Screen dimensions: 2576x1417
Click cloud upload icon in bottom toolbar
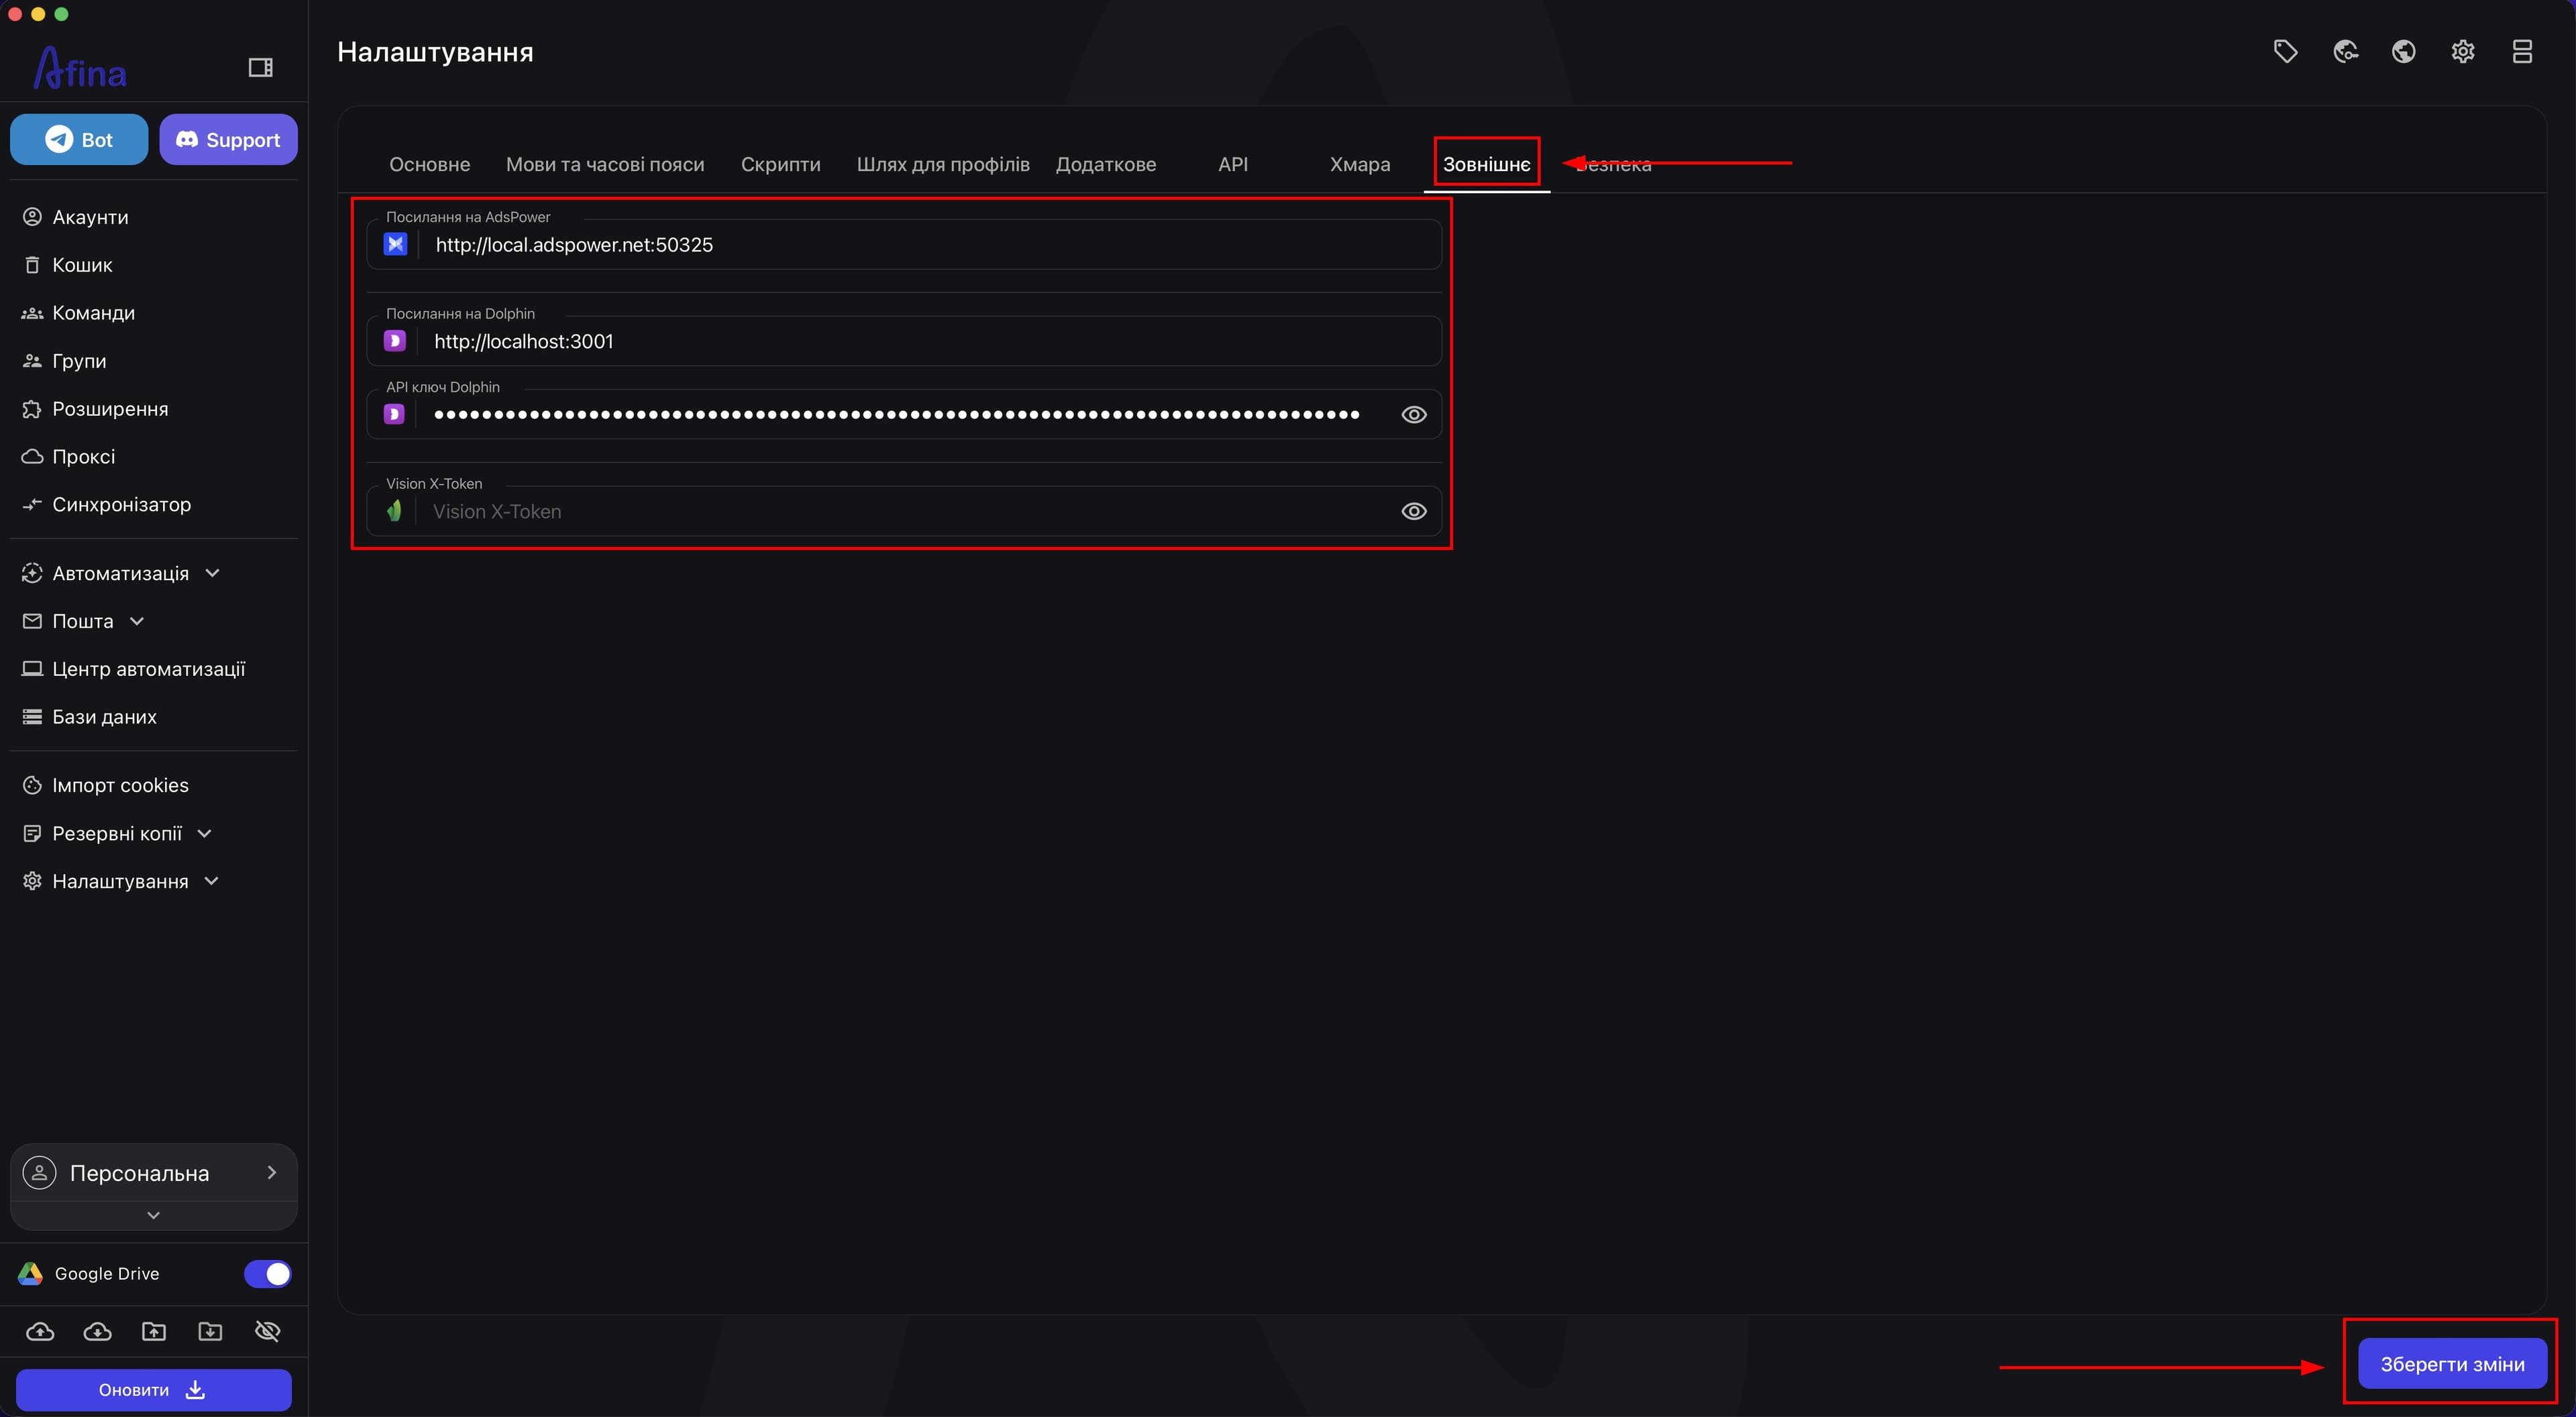click(x=40, y=1331)
